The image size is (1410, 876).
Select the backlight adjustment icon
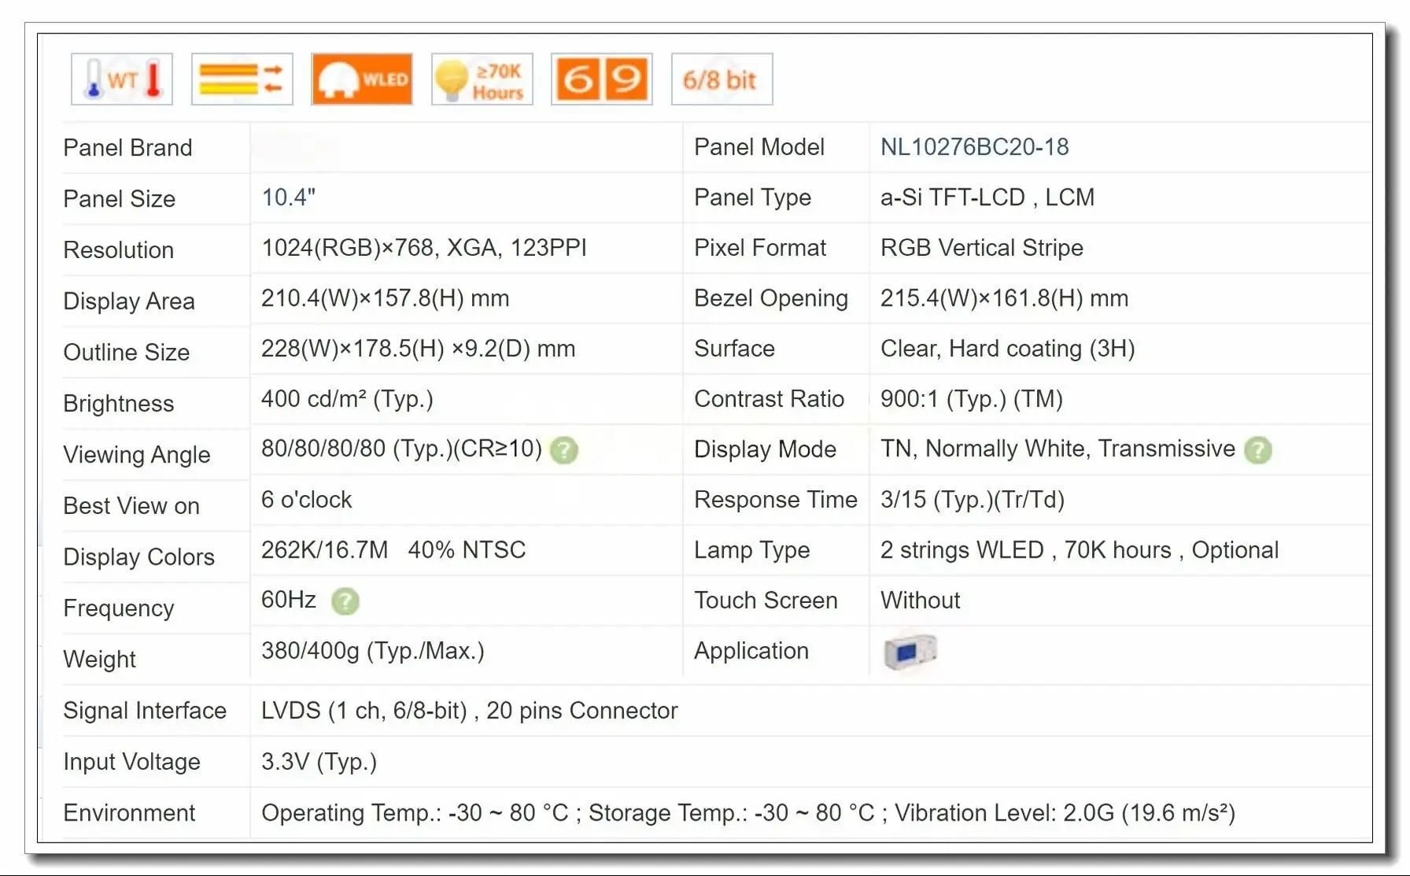(x=242, y=79)
